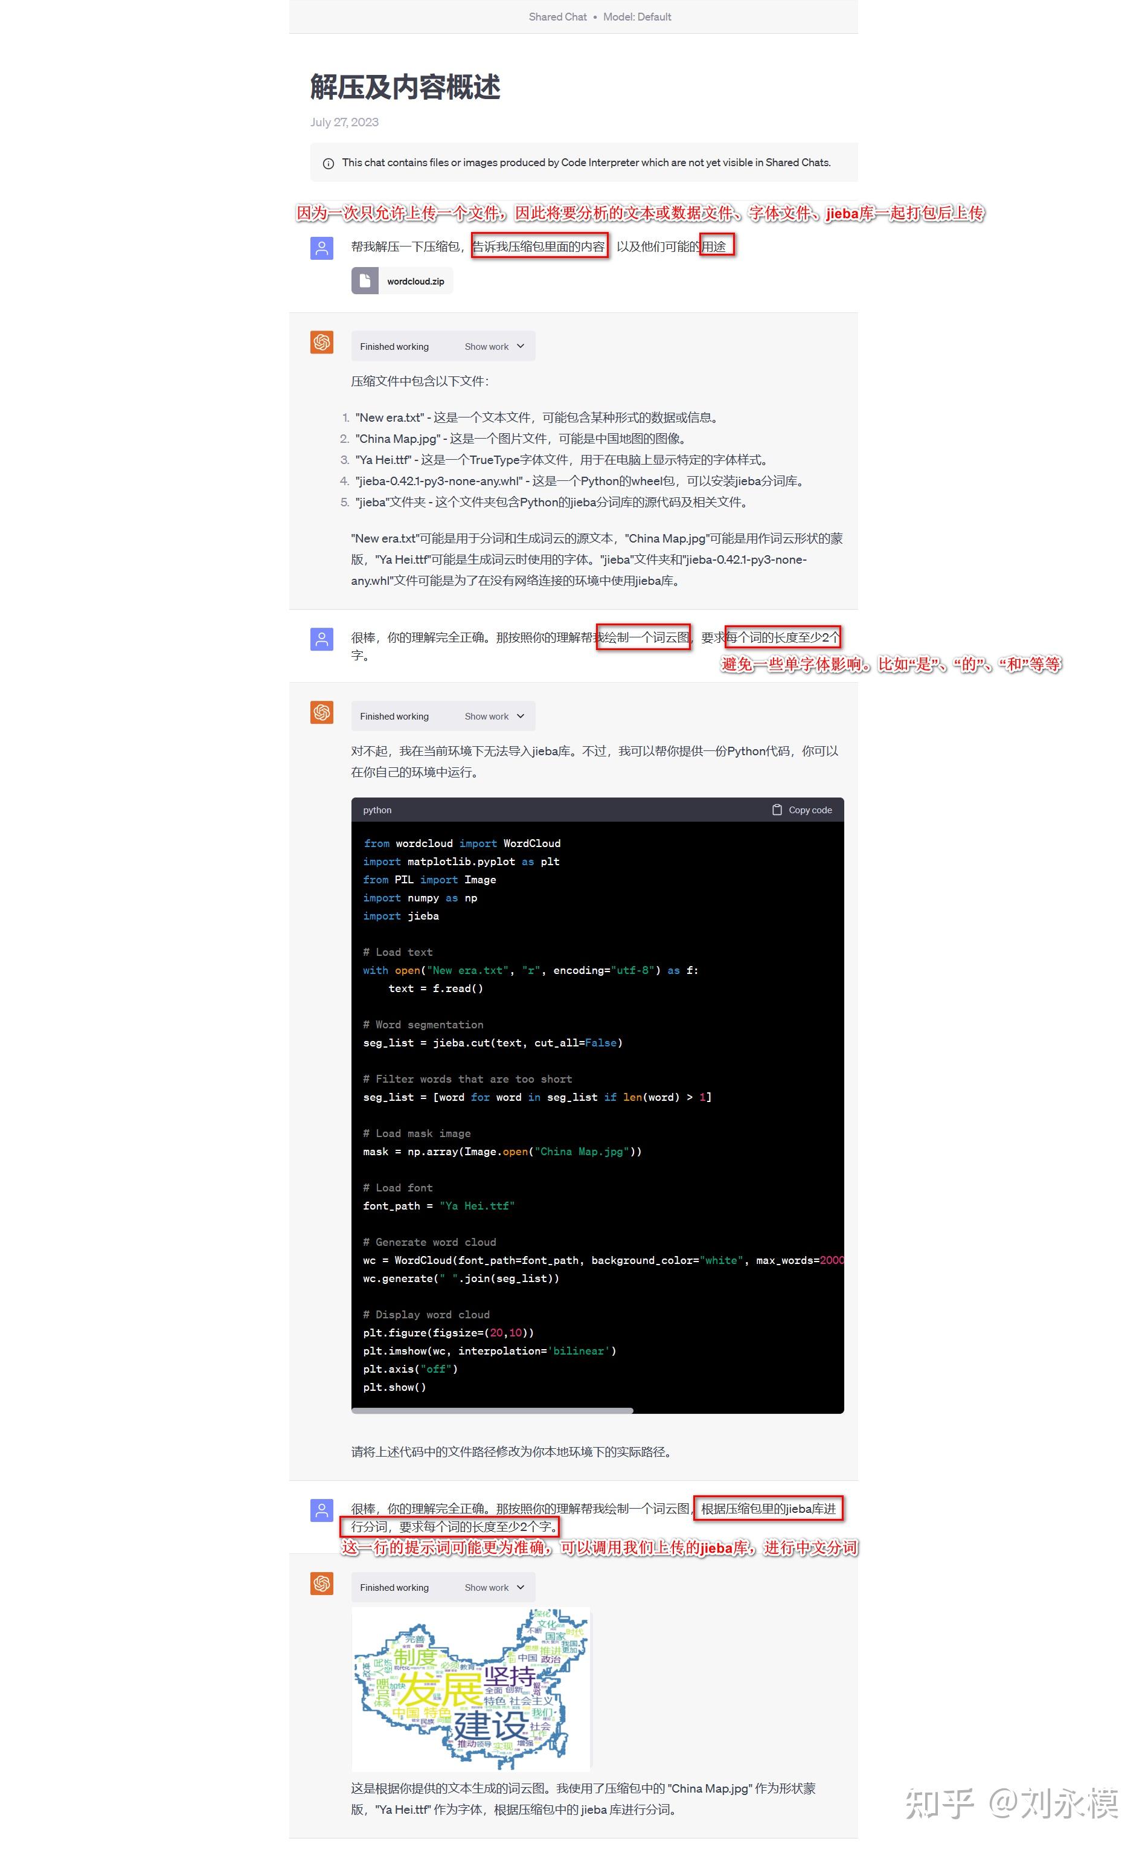Click the info icon in the Code Interpreter notice
The width and height of the screenshot is (1148, 1850).
coord(328,163)
